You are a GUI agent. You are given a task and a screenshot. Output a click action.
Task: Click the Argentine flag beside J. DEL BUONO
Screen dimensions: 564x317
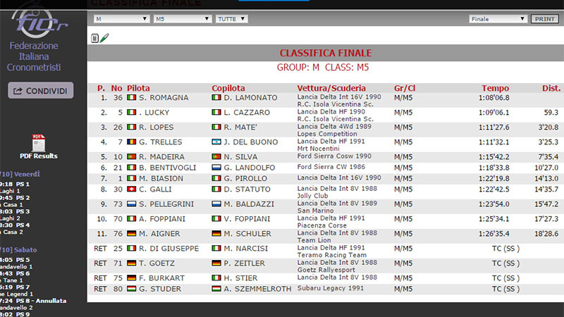pos(216,142)
